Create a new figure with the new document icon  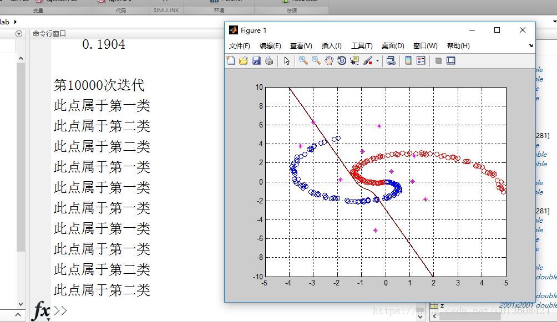click(230, 60)
